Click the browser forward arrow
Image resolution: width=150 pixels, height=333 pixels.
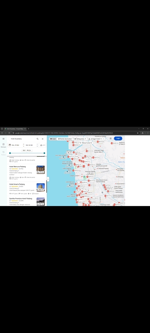pyautogui.click(x=6, y=133)
